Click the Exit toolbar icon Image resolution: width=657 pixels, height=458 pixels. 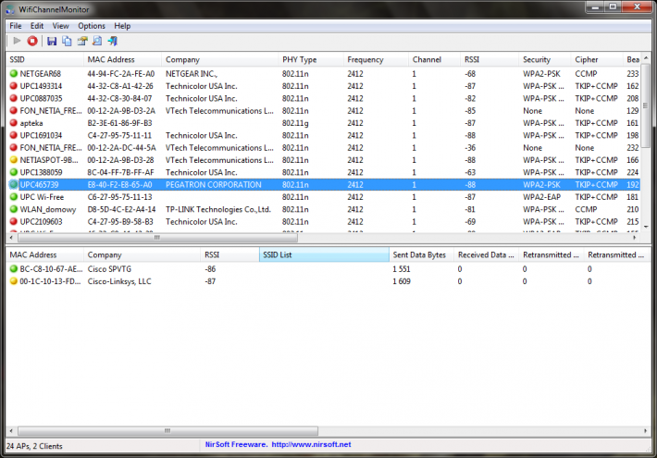pos(113,41)
